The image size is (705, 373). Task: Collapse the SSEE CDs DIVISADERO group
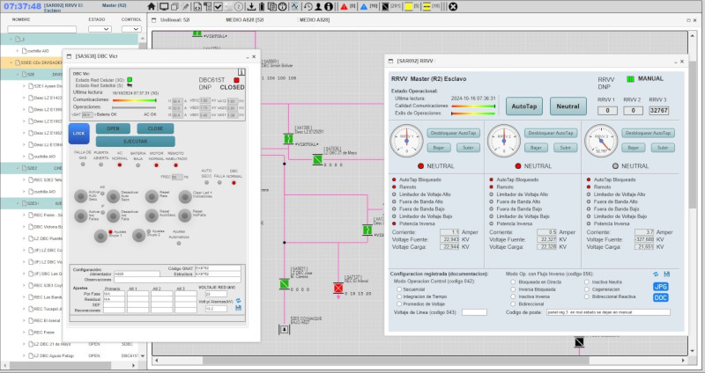[9, 62]
